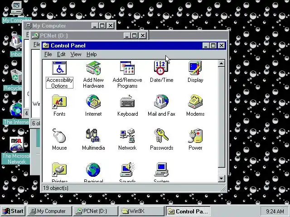Select the Display settings icon

195,68
